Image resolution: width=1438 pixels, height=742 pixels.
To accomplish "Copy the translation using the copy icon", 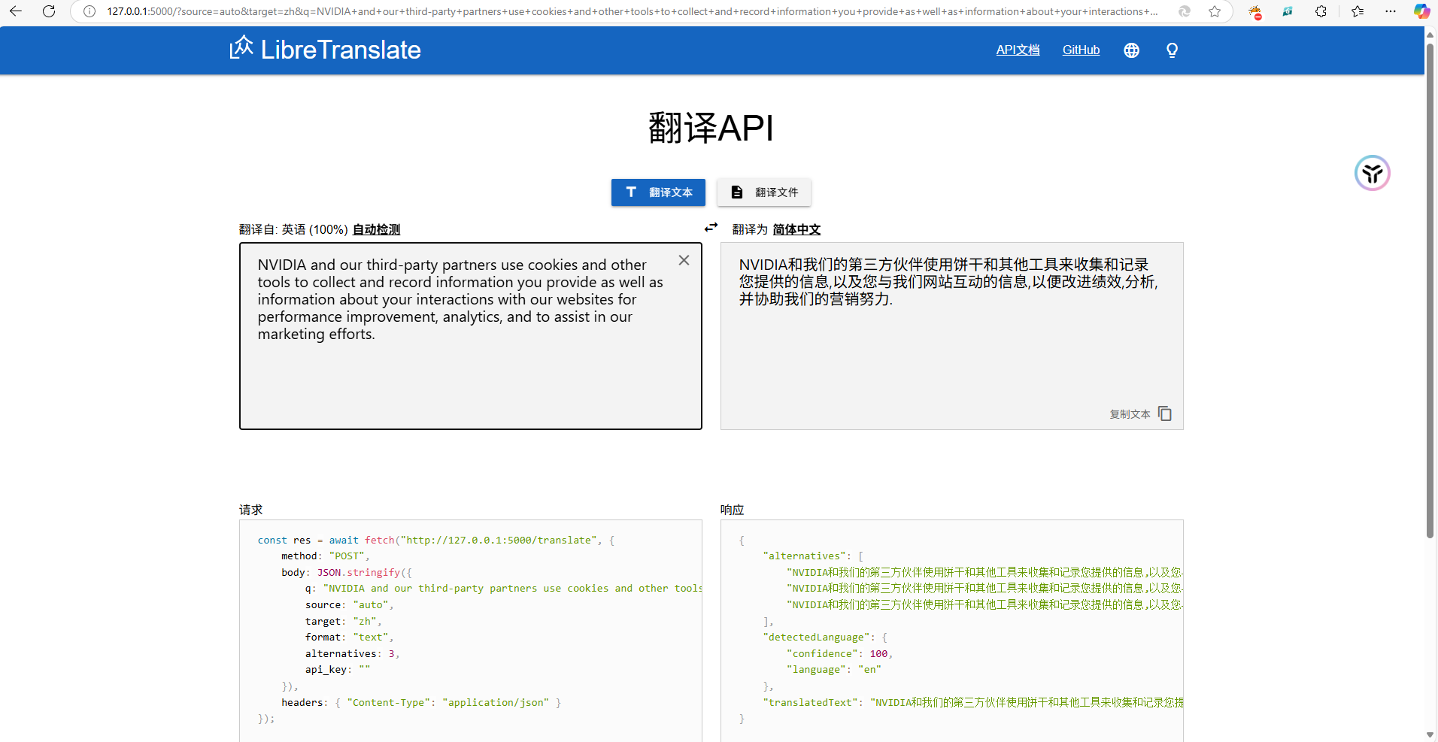I will tap(1164, 413).
